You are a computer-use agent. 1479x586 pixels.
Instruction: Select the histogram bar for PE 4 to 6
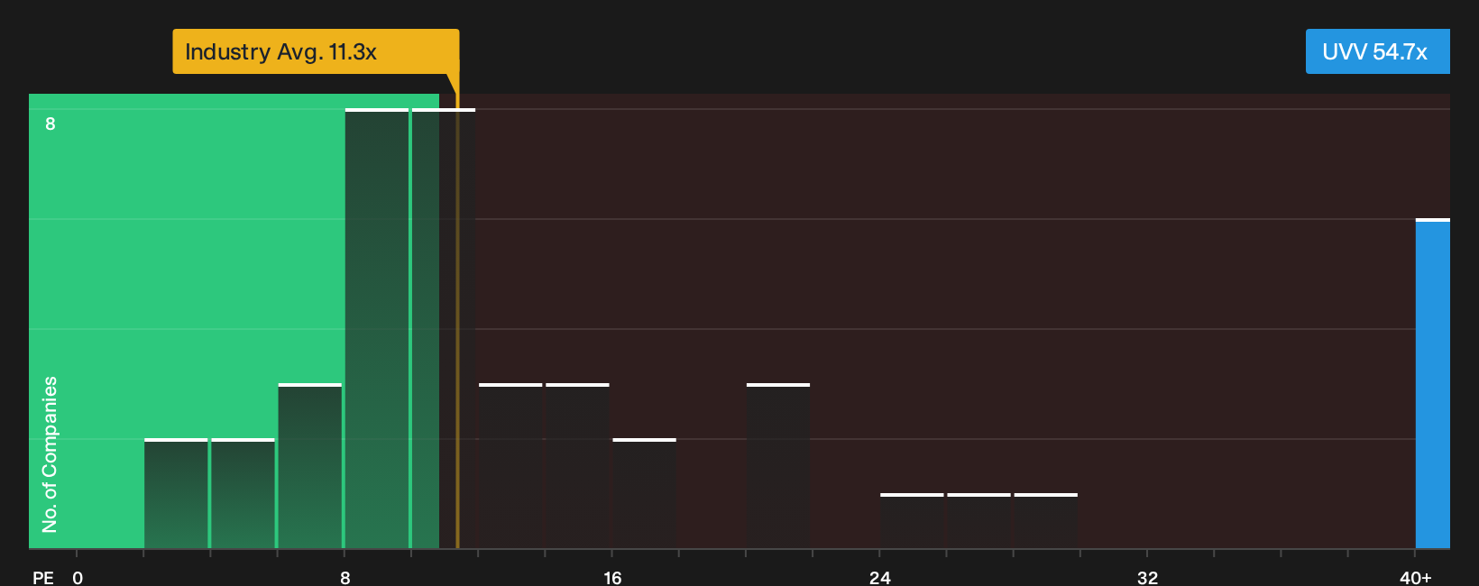click(x=243, y=493)
